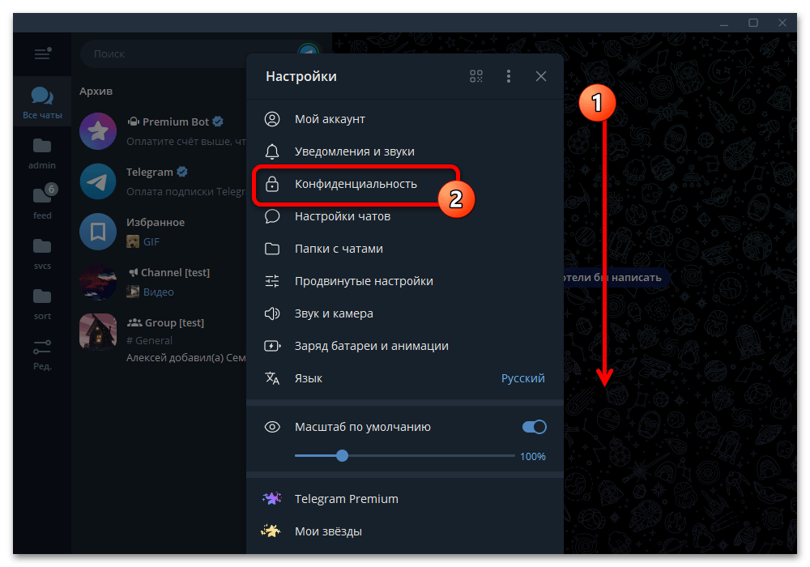The image size is (810, 567).
Task: Click the speech bubble icon for chat settings
Action: 272,216
